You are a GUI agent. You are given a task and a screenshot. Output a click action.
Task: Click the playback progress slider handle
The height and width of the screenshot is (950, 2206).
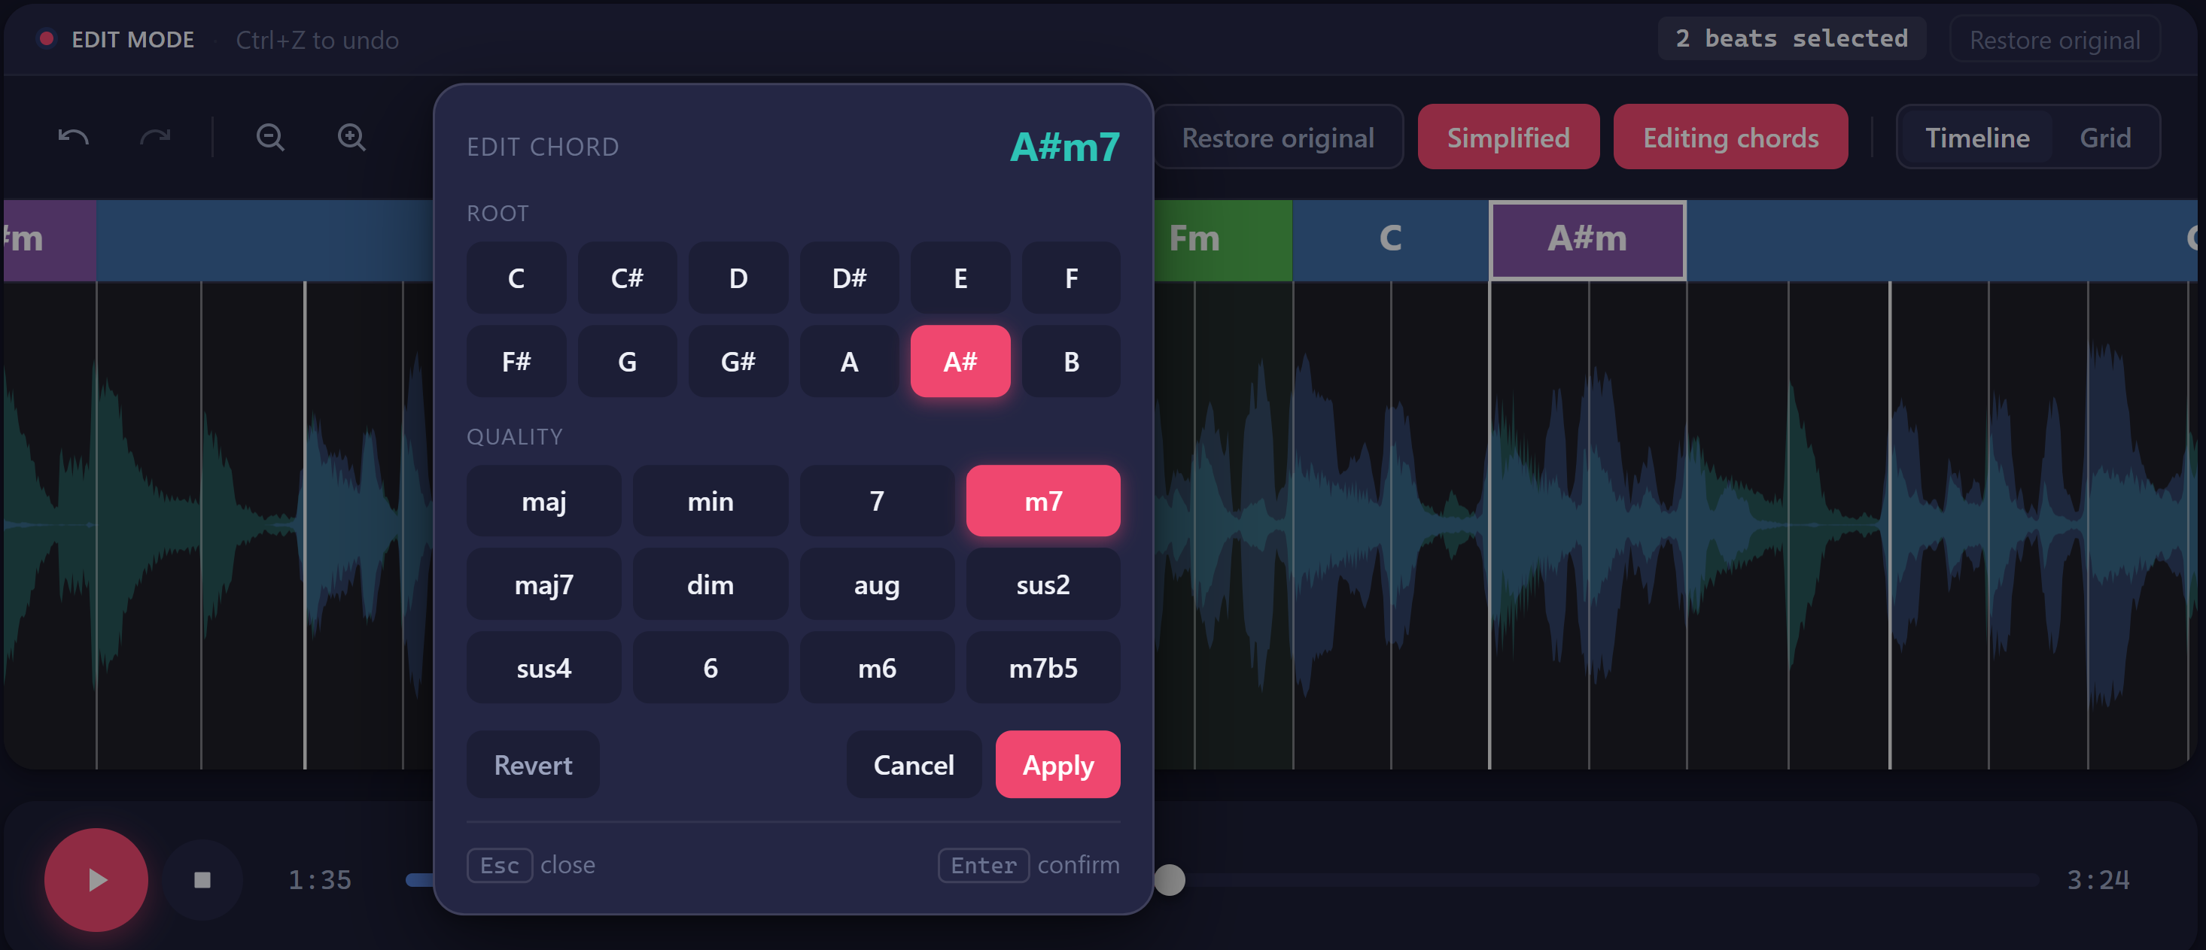point(1169,879)
